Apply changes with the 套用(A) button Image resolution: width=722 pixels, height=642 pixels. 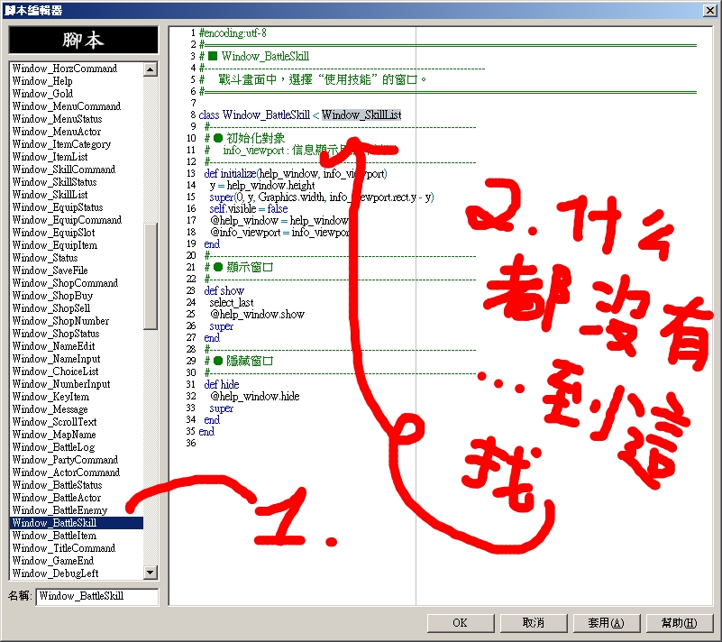pyautogui.click(x=607, y=623)
